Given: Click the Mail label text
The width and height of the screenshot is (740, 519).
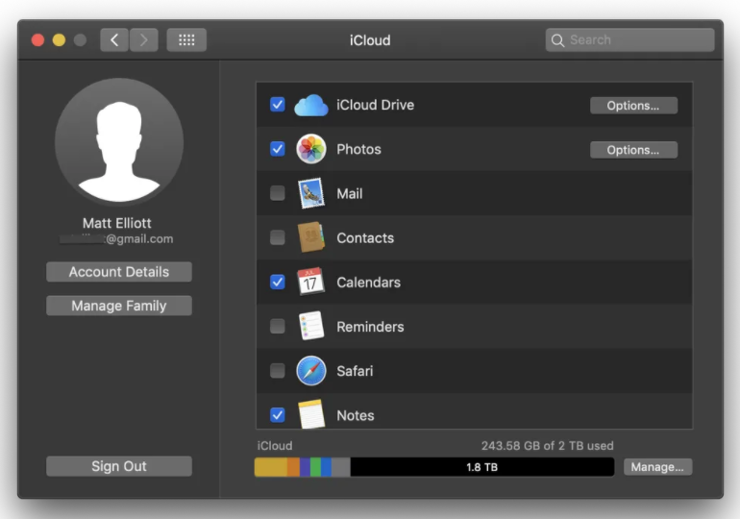Looking at the screenshot, I should (x=350, y=193).
